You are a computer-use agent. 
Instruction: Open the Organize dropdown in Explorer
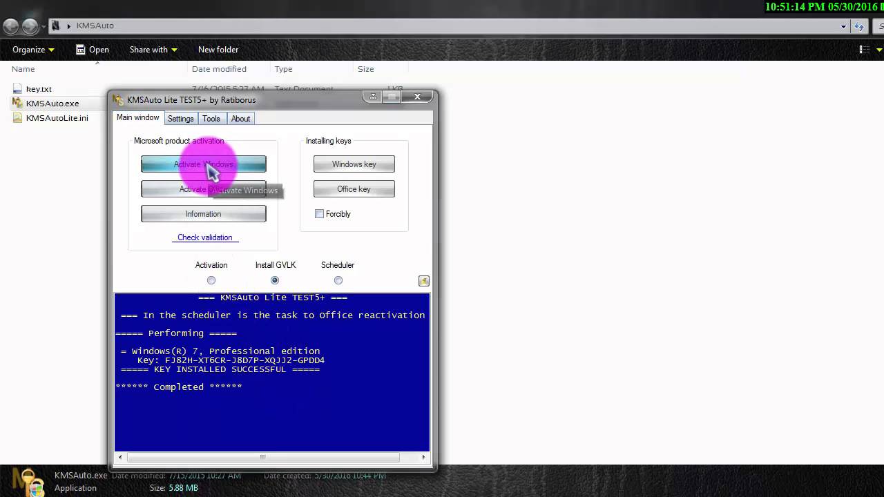(x=33, y=50)
